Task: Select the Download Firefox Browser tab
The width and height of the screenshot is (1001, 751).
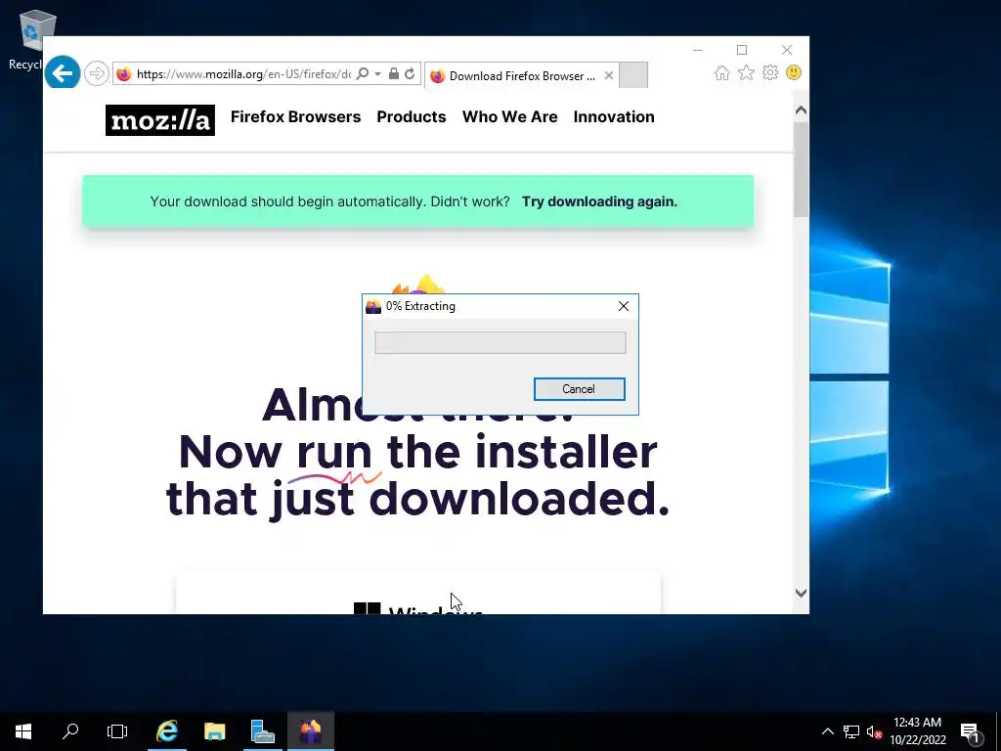Action: pyautogui.click(x=520, y=76)
